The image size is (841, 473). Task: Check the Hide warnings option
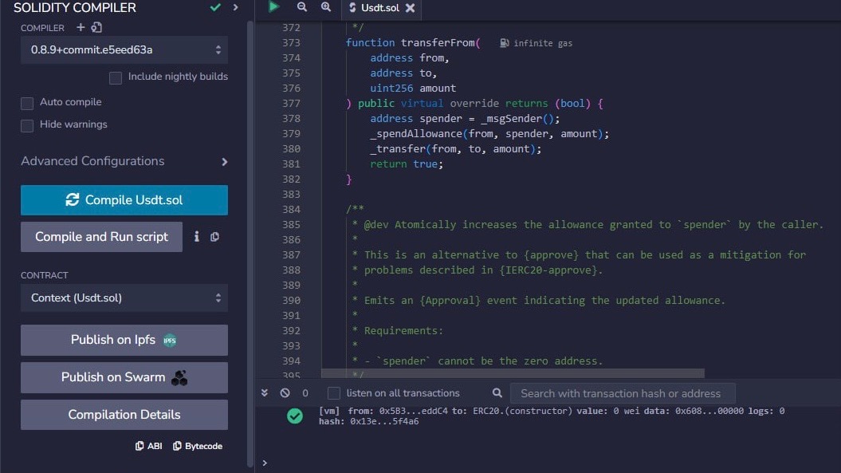(27, 126)
